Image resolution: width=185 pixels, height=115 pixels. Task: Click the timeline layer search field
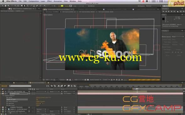tap(20, 86)
